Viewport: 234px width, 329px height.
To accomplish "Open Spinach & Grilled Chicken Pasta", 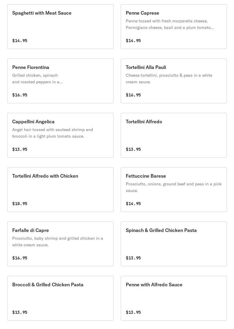I will click(x=174, y=244).
